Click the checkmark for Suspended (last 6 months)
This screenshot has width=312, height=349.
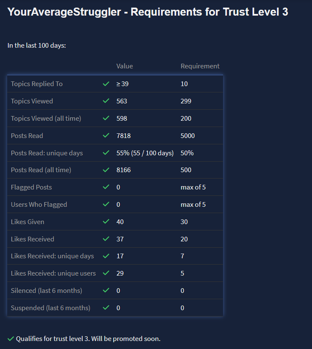[x=106, y=308]
